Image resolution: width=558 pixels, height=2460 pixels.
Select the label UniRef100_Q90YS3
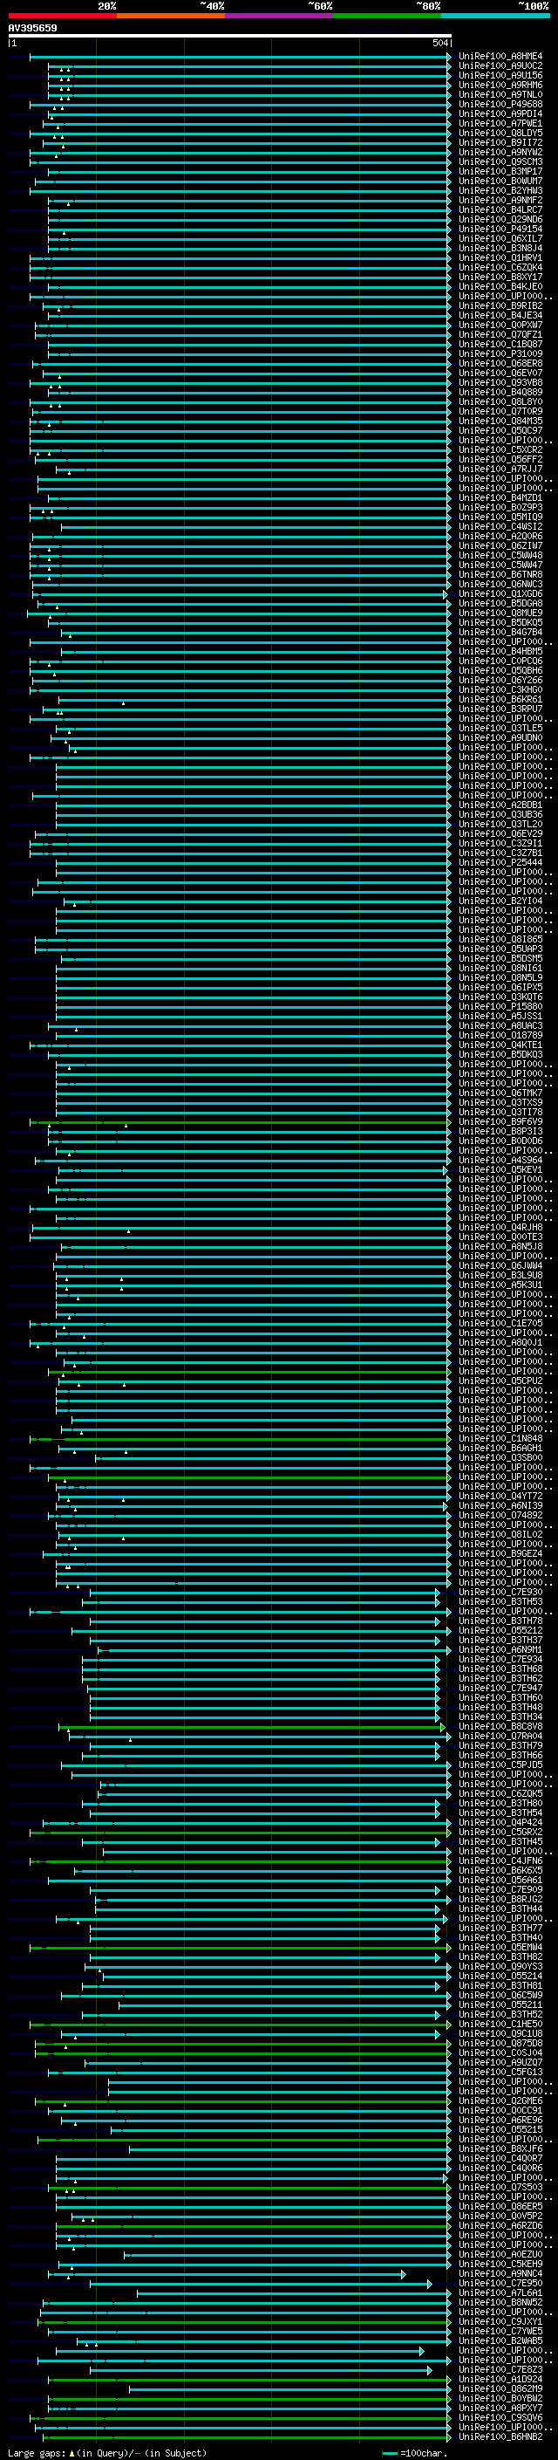tap(500, 1966)
